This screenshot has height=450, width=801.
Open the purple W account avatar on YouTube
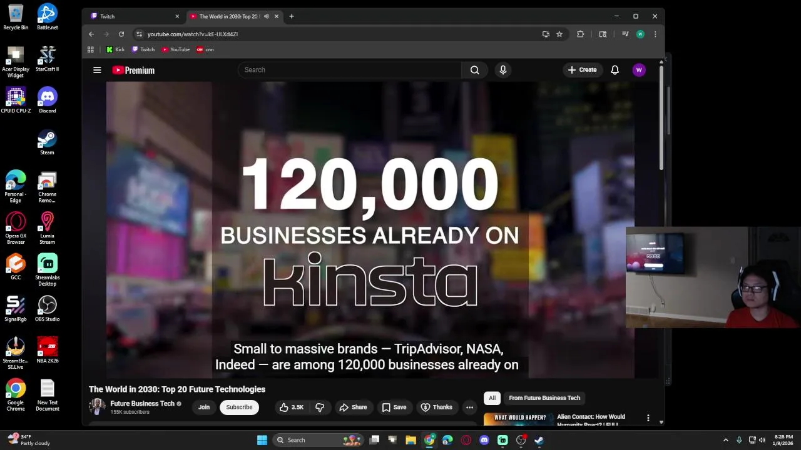coord(639,70)
